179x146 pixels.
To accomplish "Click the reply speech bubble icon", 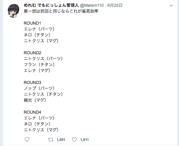I will click(x=27, y=139).
